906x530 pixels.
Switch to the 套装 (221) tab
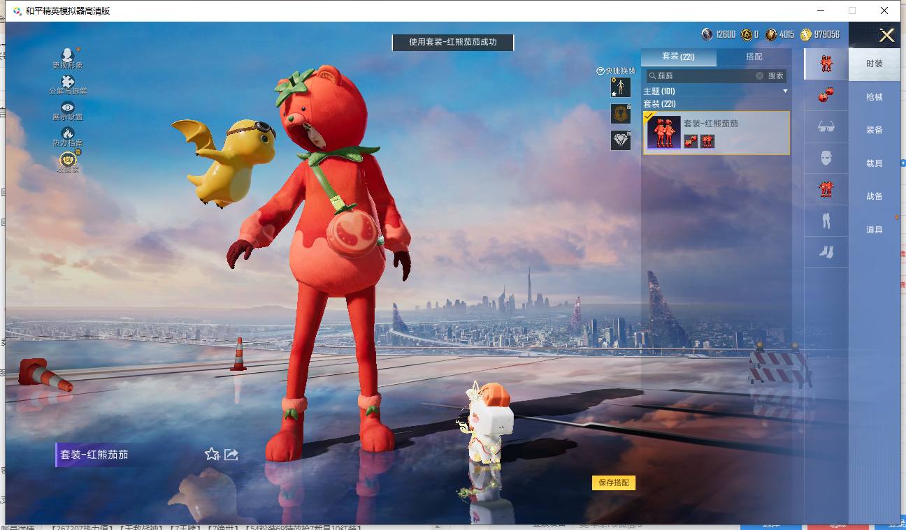click(678, 57)
